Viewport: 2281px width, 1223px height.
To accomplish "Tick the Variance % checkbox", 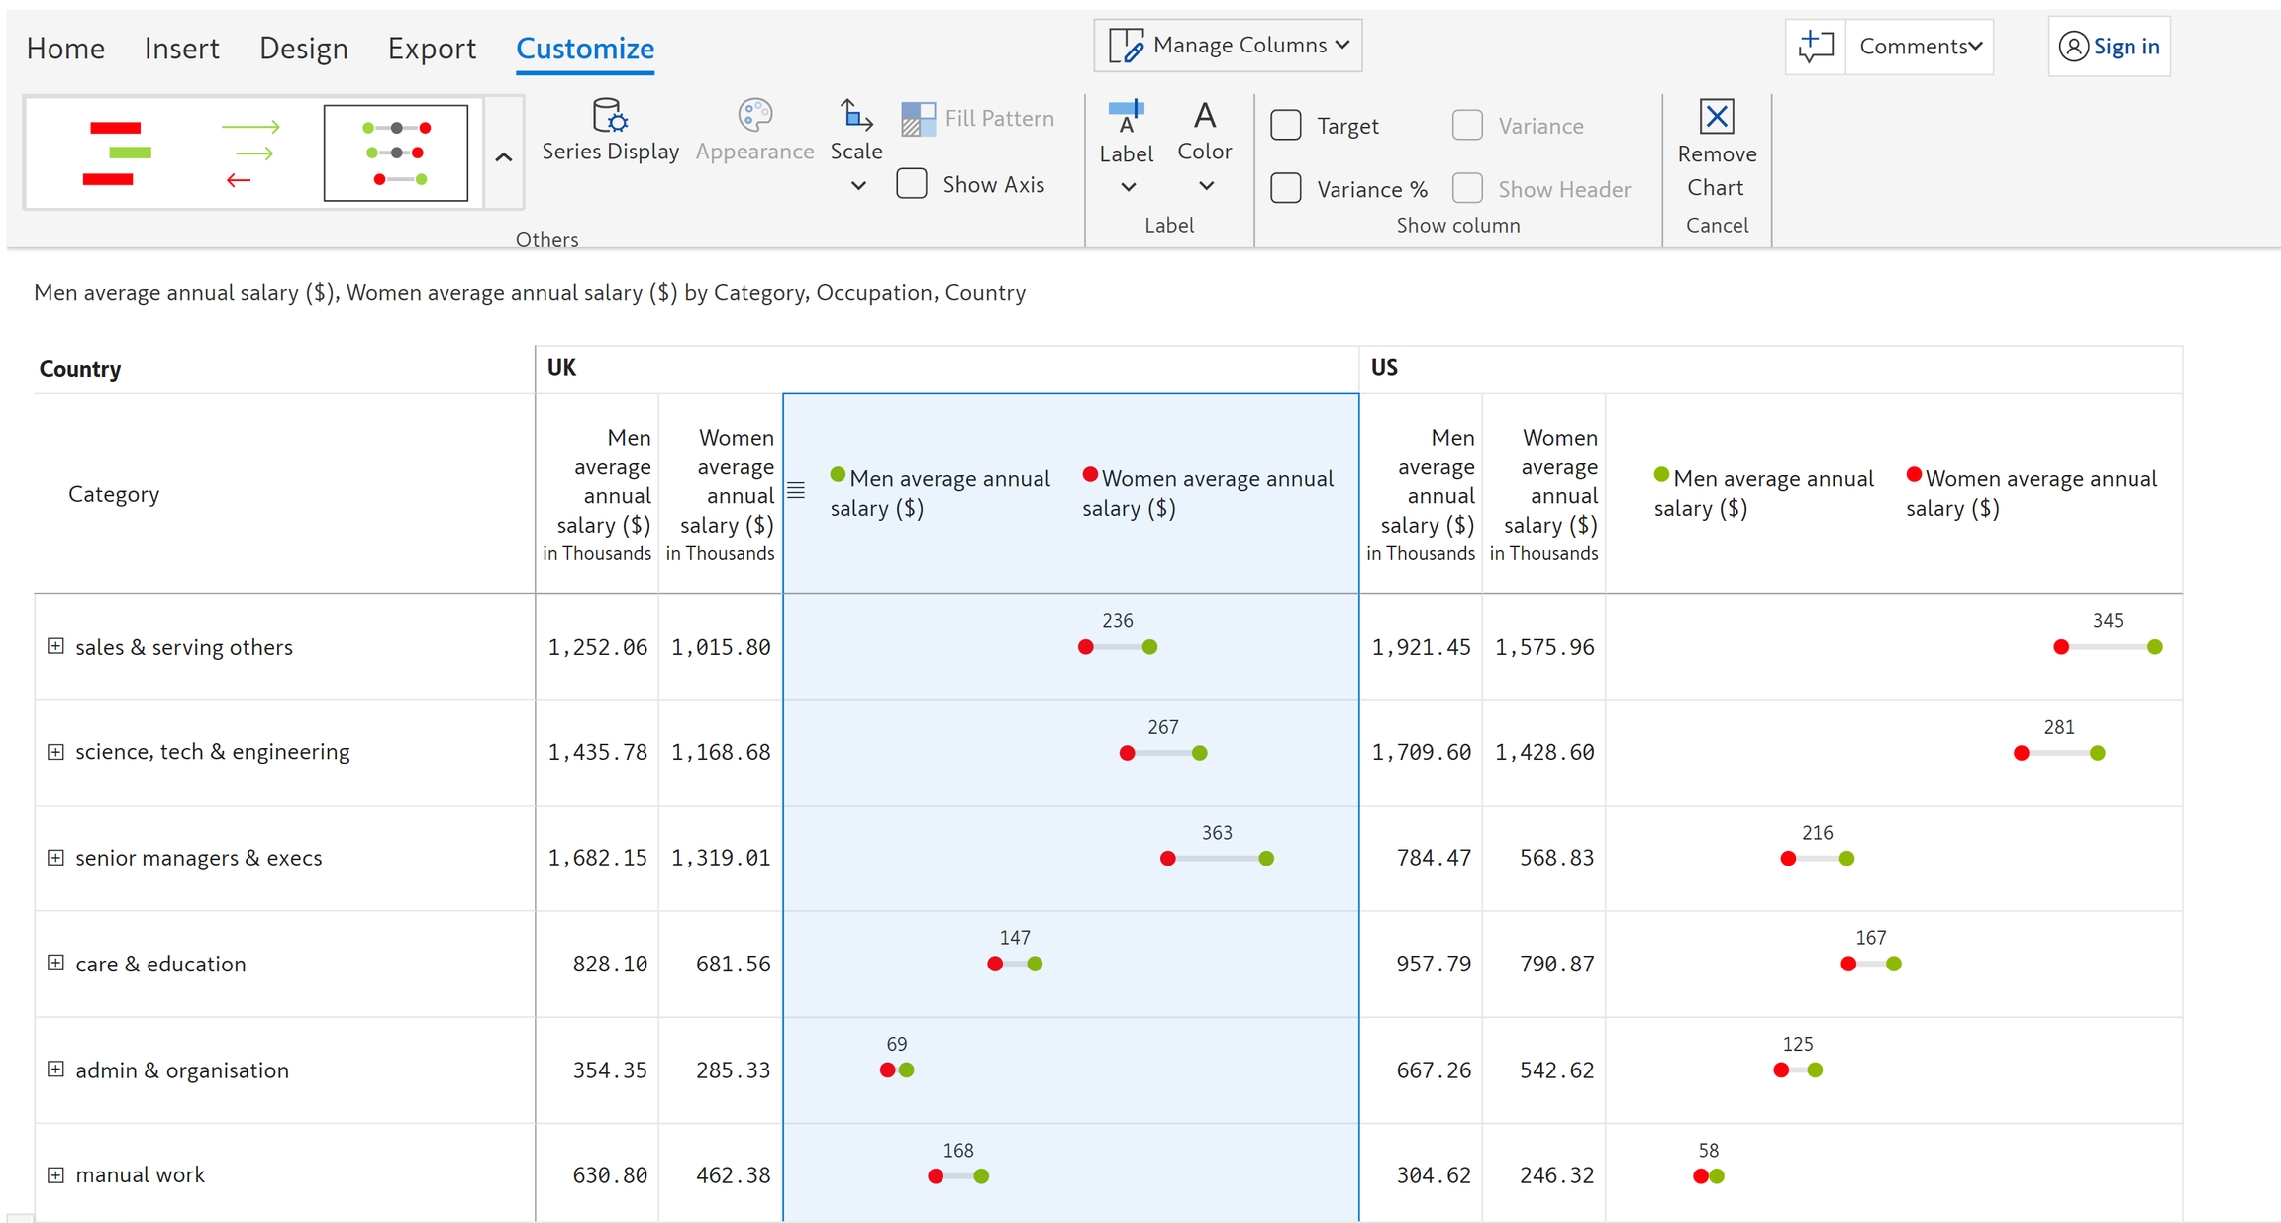I will coord(1285,188).
